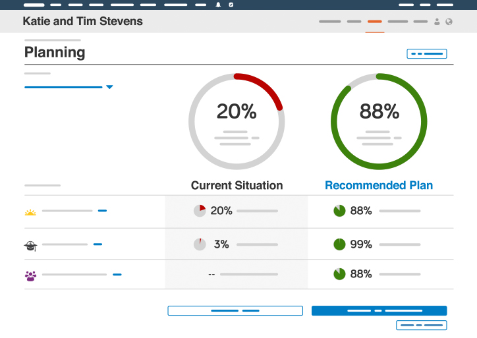Click the 3% pie chart icon
477x338 pixels.
pyautogui.click(x=200, y=244)
